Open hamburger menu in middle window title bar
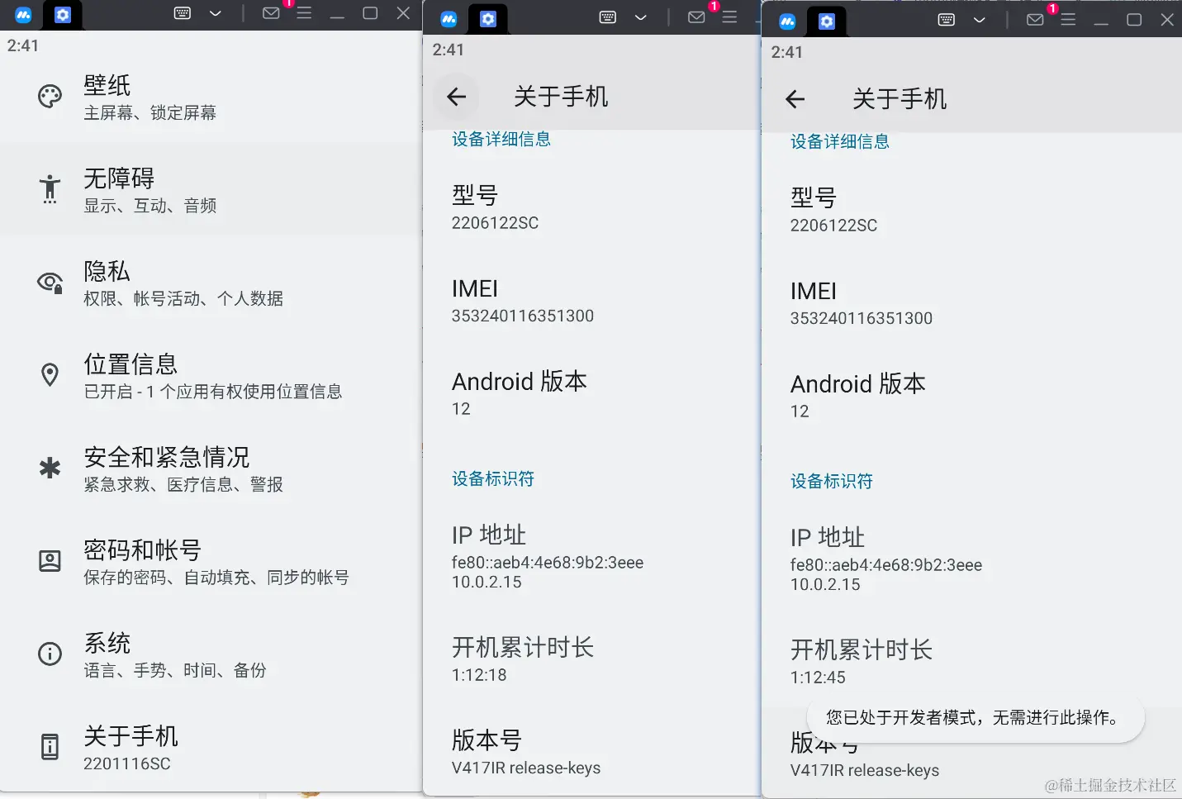The height and width of the screenshot is (799, 1182). pyautogui.click(x=729, y=17)
